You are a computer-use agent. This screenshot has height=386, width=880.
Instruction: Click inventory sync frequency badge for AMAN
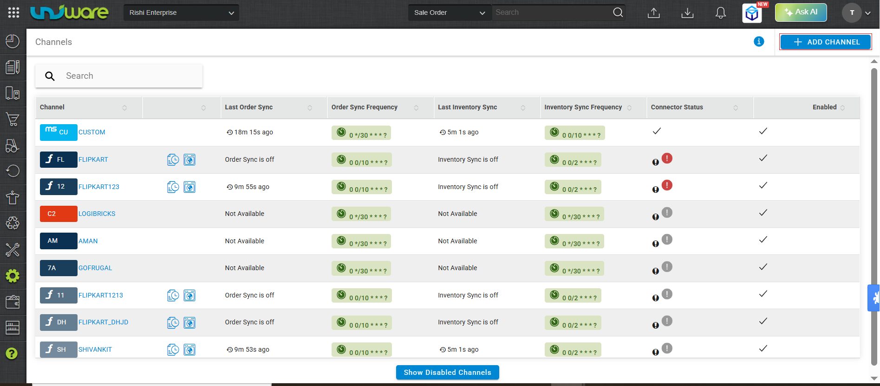574,241
